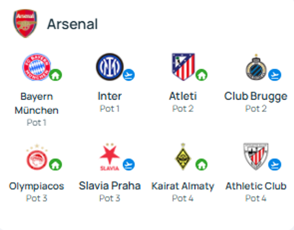Click the Club Brugge logo
This screenshot has height=230, width=294.
click(256, 67)
